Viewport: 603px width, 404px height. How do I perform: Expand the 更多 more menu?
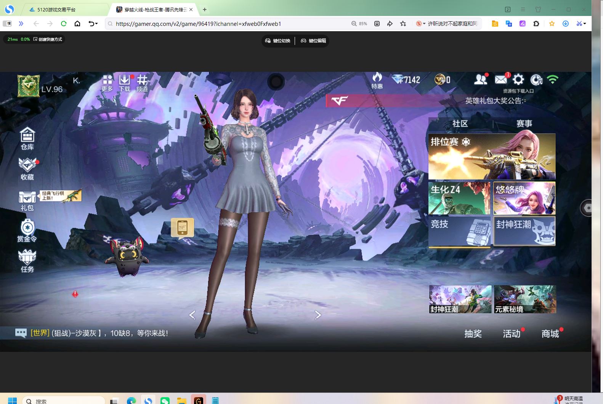107,83
